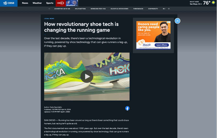Open the live video thumbnail in header
217x138 pixels.
point(72,3)
